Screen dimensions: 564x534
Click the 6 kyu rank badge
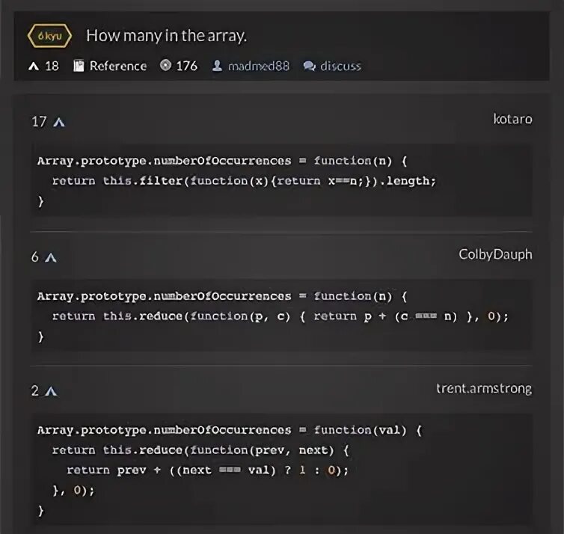49,36
